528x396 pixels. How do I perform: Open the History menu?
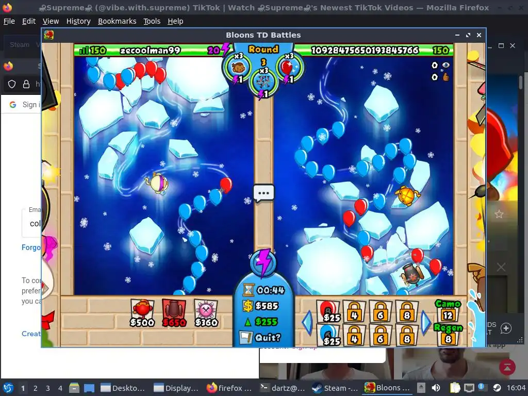(x=78, y=21)
